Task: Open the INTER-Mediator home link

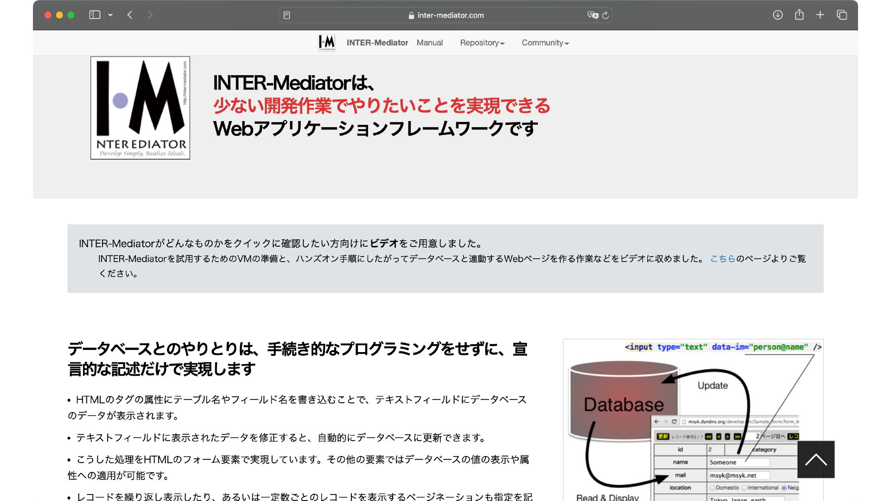Action: pyautogui.click(x=377, y=43)
